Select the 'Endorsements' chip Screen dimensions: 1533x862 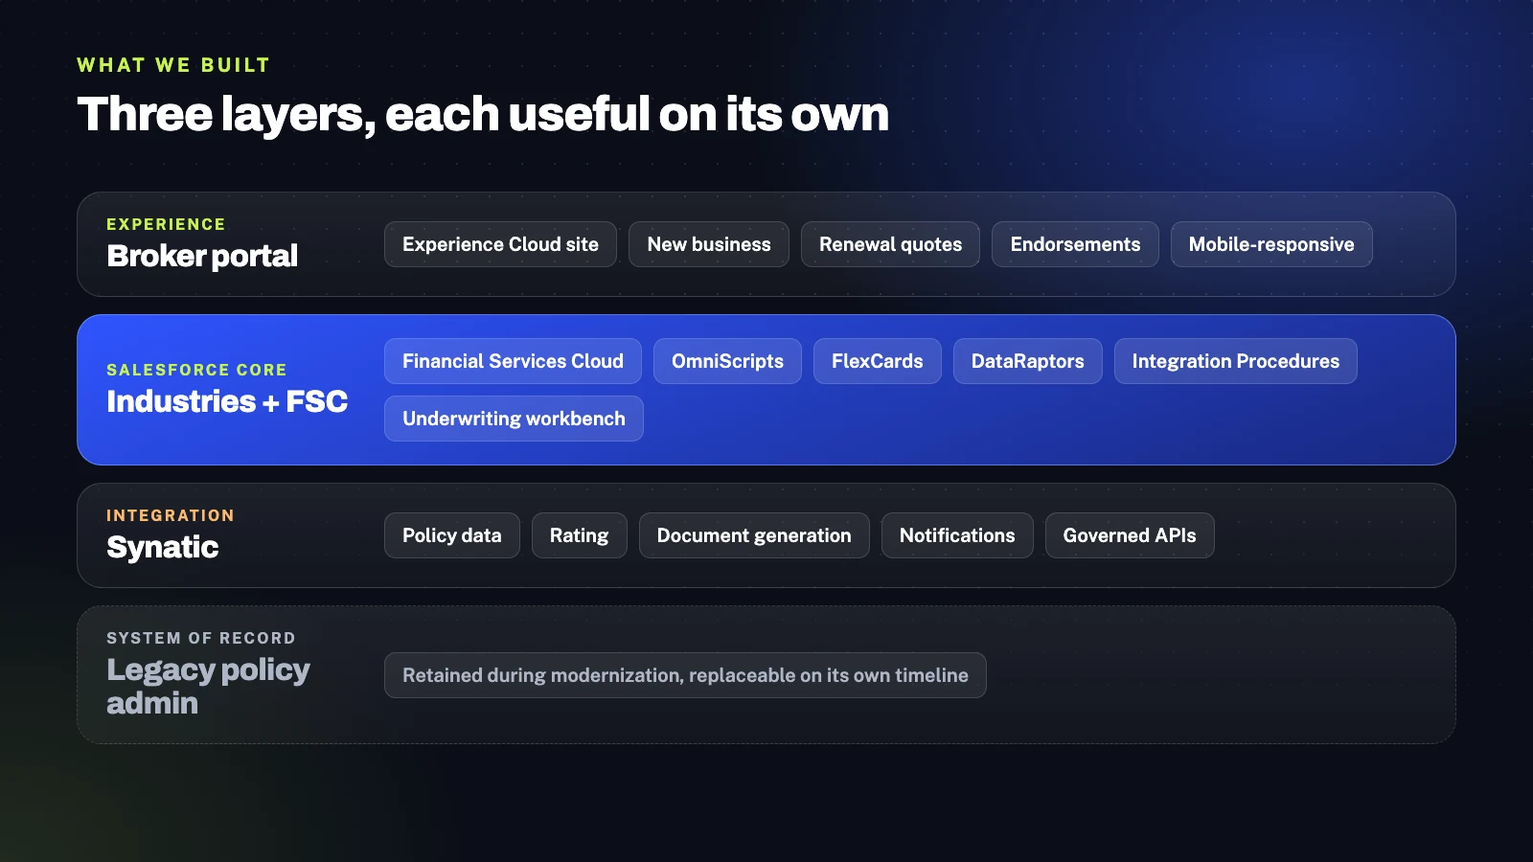pos(1075,244)
